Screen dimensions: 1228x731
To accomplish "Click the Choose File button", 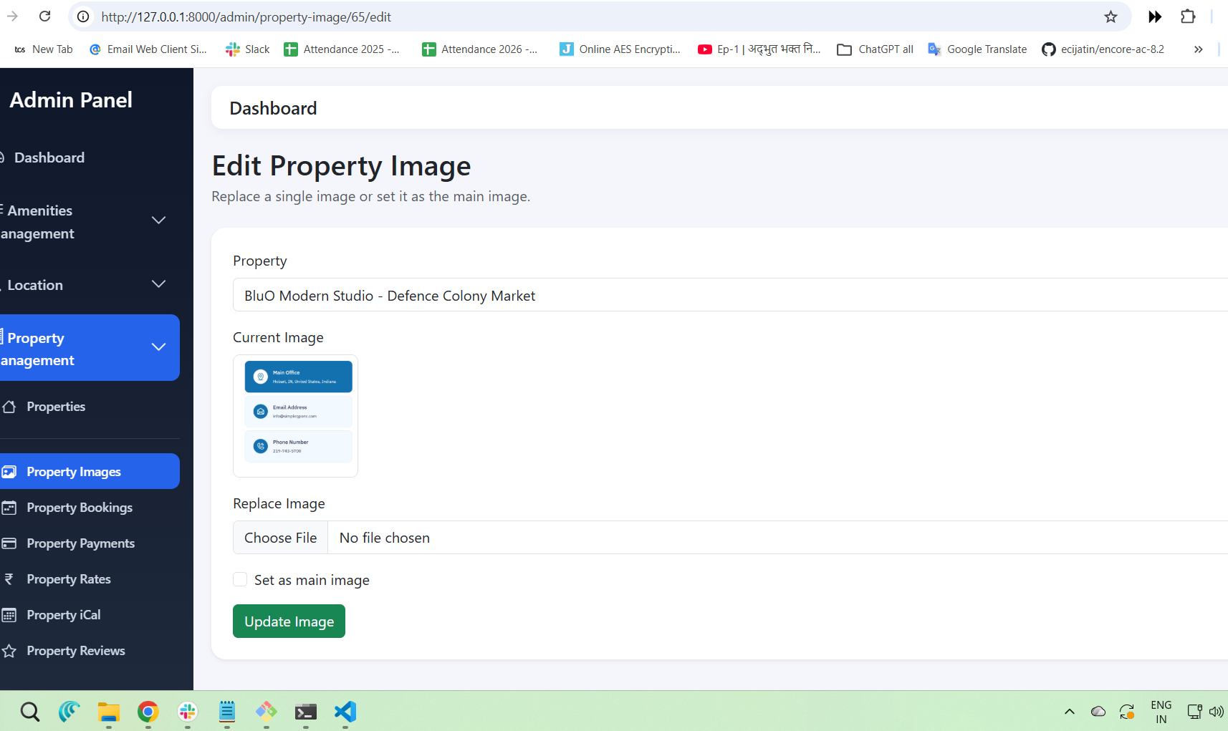I will 280,538.
